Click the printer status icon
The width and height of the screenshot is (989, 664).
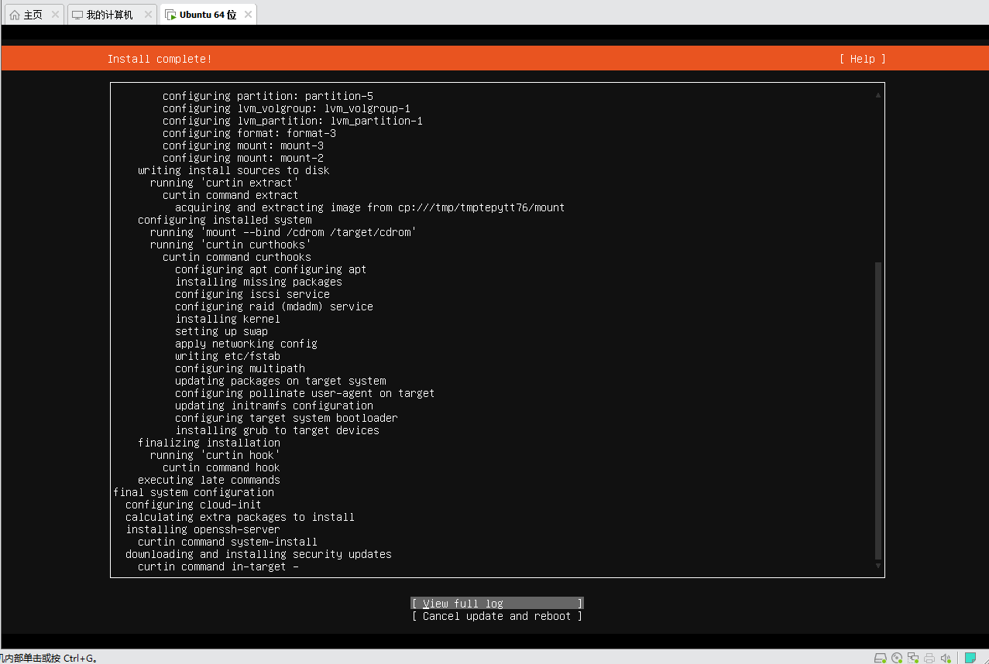[928, 657]
